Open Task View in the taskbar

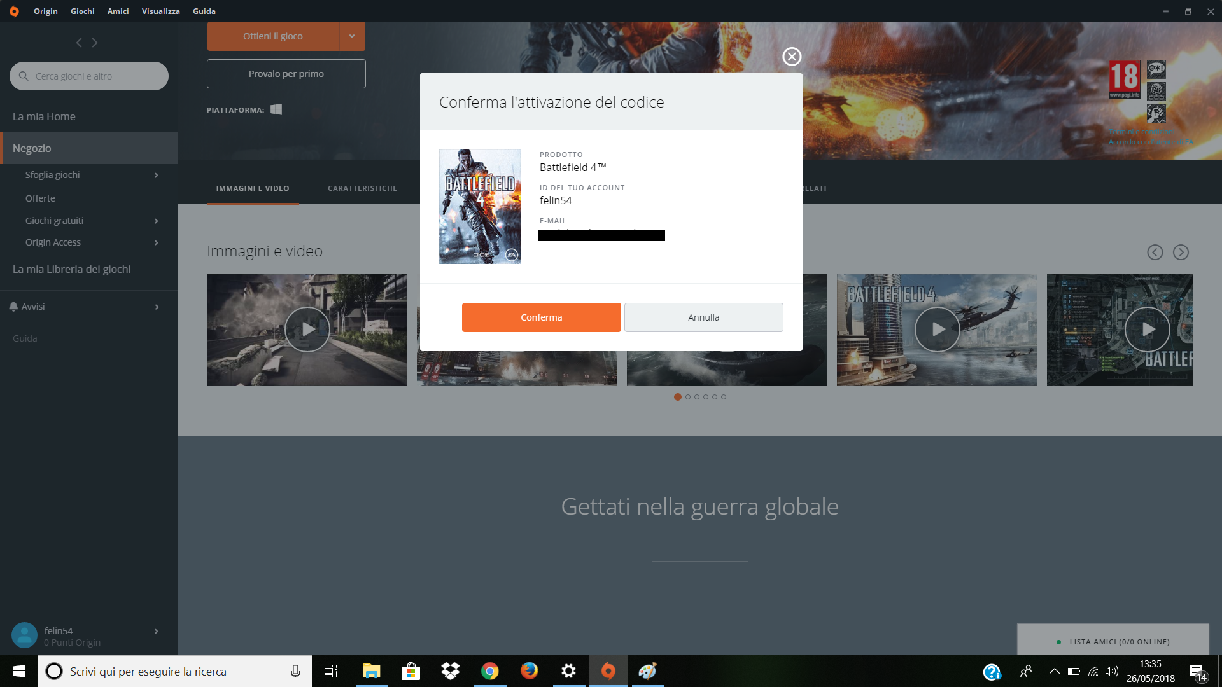click(x=331, y=671)
